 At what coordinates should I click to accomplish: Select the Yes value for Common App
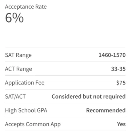pos(121,124)
